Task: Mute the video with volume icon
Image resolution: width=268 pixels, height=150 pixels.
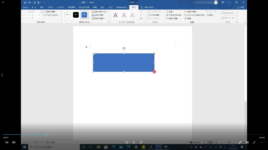Action: (x=7, y=142)
